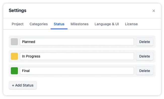The width and height of the screenshot is (164, 99).
Task: Delete the In Progress status
Action: tap(145, 56)
